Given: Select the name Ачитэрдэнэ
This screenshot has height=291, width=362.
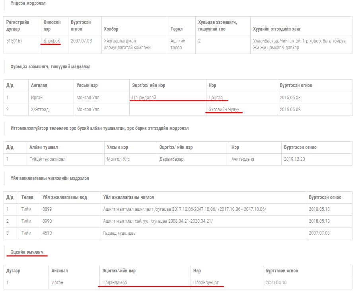Looking at the screenshot, I should [243, 159].
